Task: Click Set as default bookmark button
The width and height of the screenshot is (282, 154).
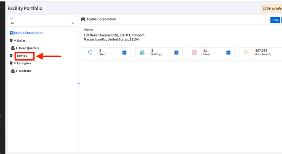Action: (271, 8)
